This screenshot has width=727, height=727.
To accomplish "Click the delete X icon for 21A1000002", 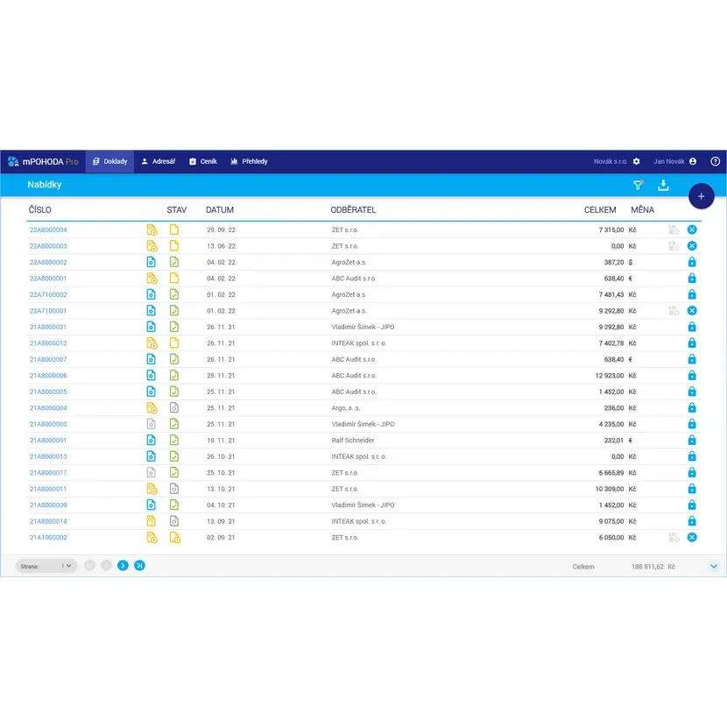I will click(692, 537).
